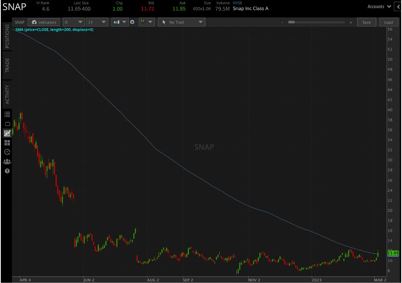Open the watchlist icon in left sidebar
Image resolution: width=402 pixels, height=283 pixels.
click(x=7, y=114)
